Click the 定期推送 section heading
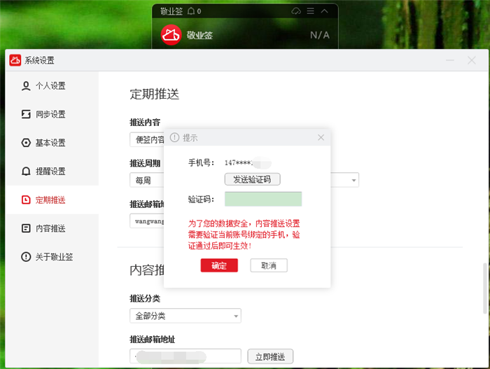Viewport: 490px width, 369px height. 155,94
